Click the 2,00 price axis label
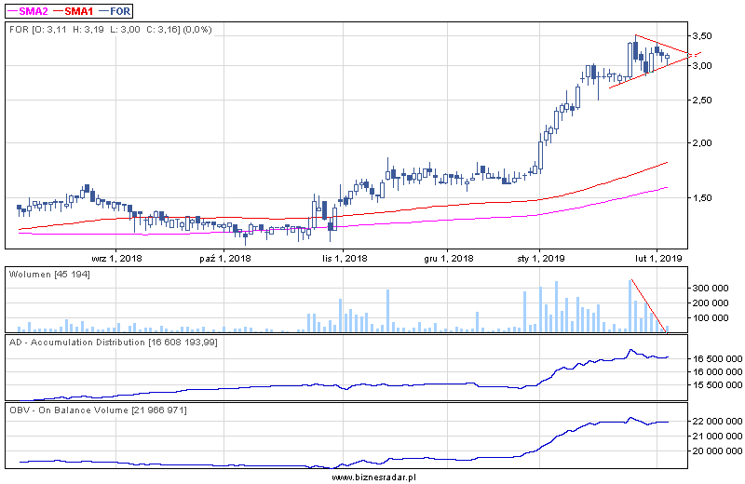 click(711, 143)
